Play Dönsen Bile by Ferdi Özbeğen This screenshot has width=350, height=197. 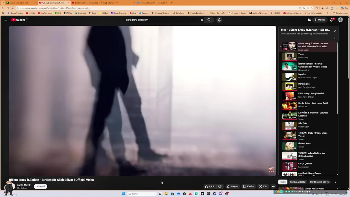pyautogui.click(x=308, y=86)
